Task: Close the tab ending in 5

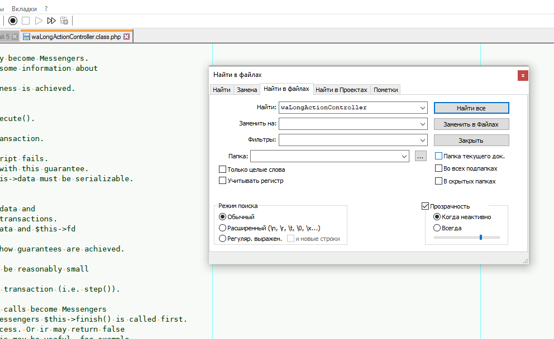Action: pyautogui.click(x=15, y=37)
